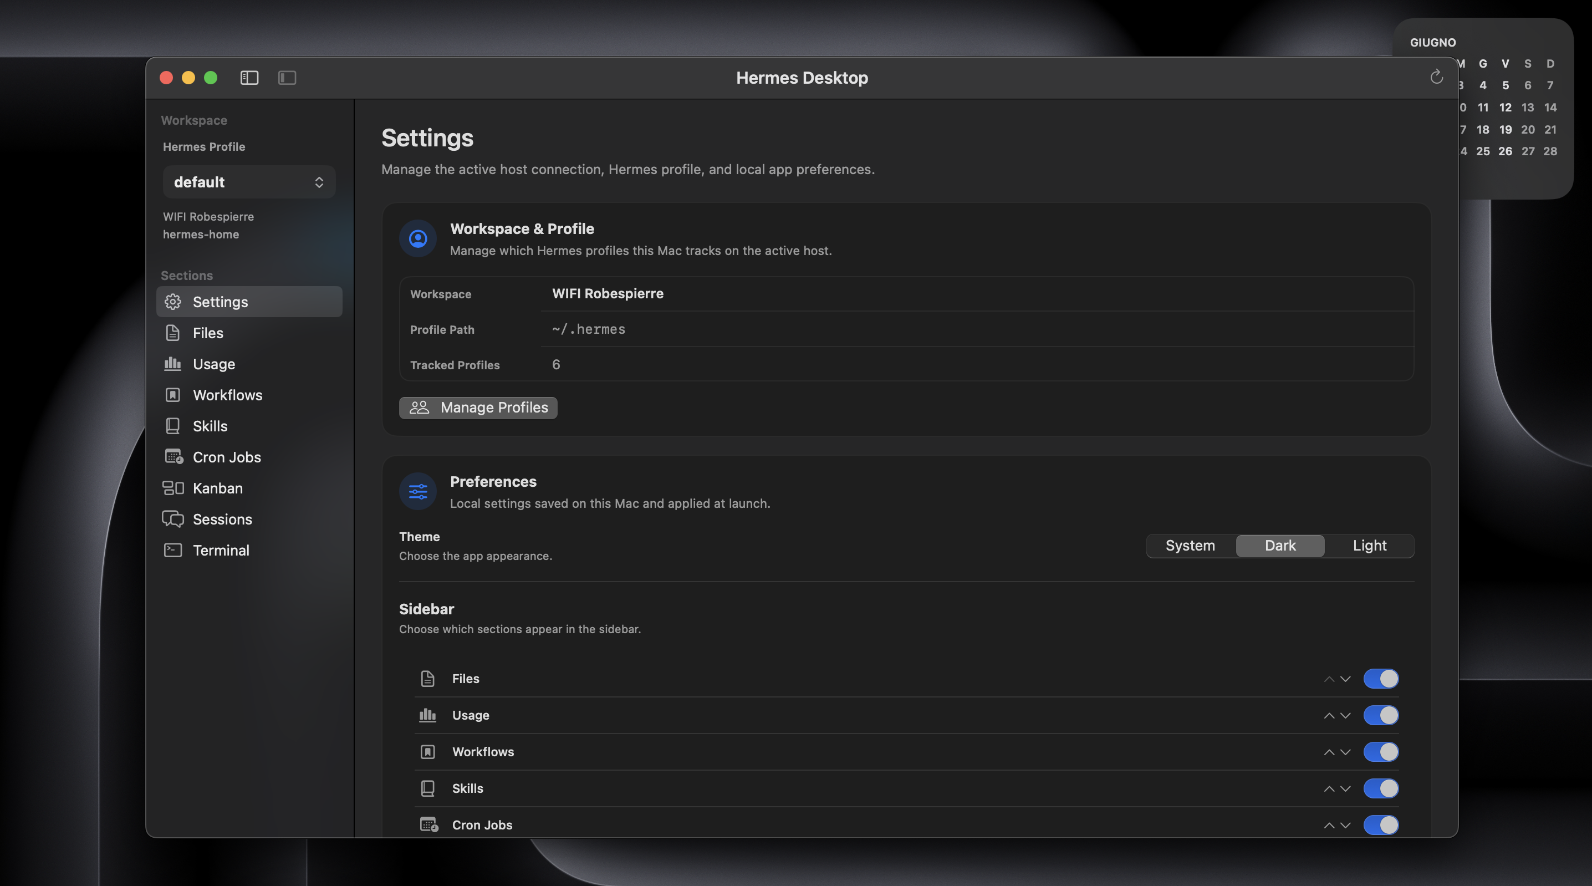Image resolution: width=1592 pixels, height=886 pixels.
Task: Move Usage row down with chevron
Action: (1345, 715)
